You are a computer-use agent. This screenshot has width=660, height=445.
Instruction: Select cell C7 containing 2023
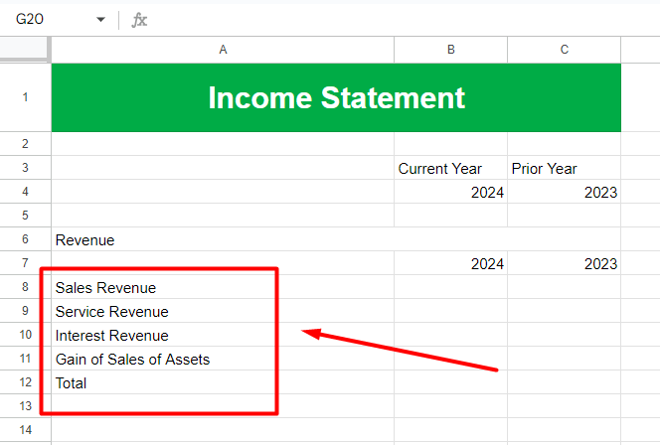point(564,263)
